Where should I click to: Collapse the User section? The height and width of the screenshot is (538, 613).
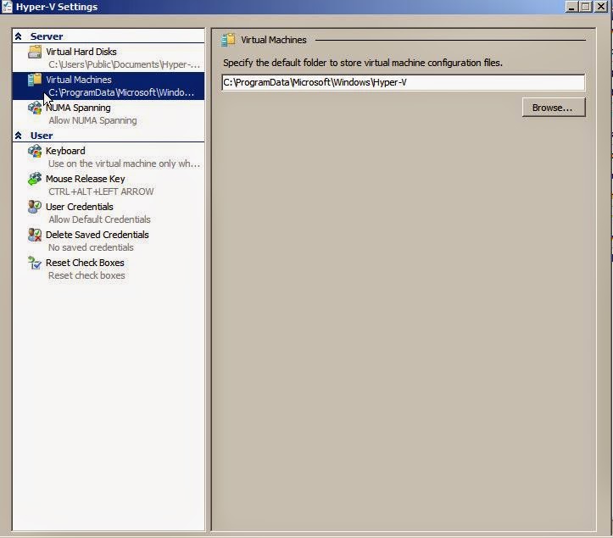click(x=18, y=136)
